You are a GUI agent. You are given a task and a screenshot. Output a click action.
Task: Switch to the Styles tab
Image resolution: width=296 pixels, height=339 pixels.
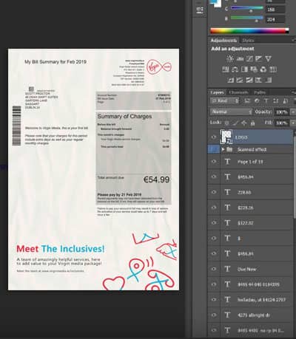[248, 41]
